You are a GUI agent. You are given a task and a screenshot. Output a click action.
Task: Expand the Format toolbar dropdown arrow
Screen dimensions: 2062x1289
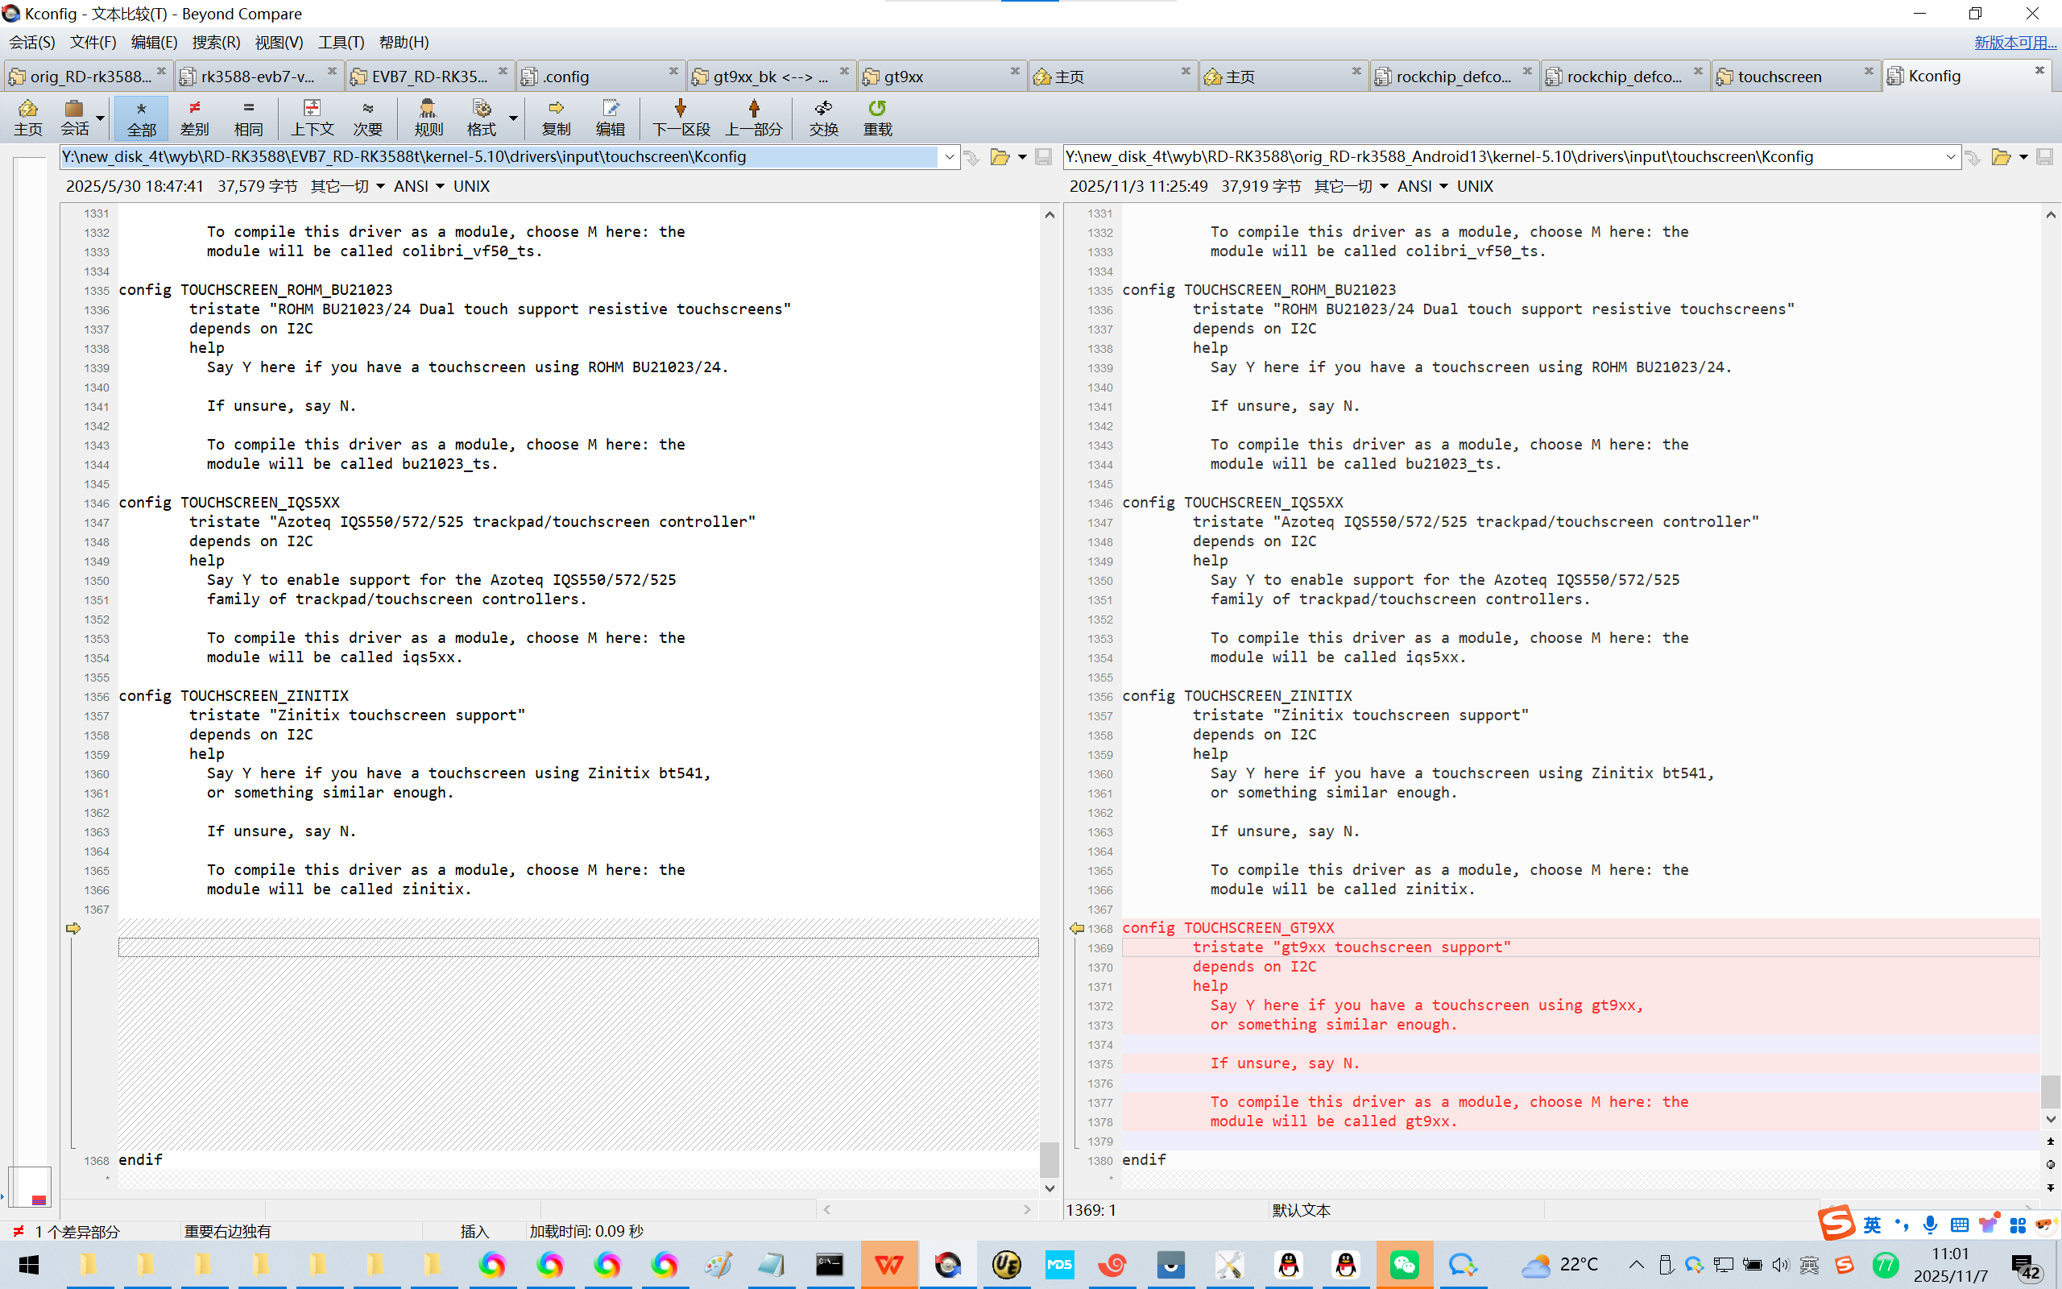pyautogui.click(x=513, y=118)
